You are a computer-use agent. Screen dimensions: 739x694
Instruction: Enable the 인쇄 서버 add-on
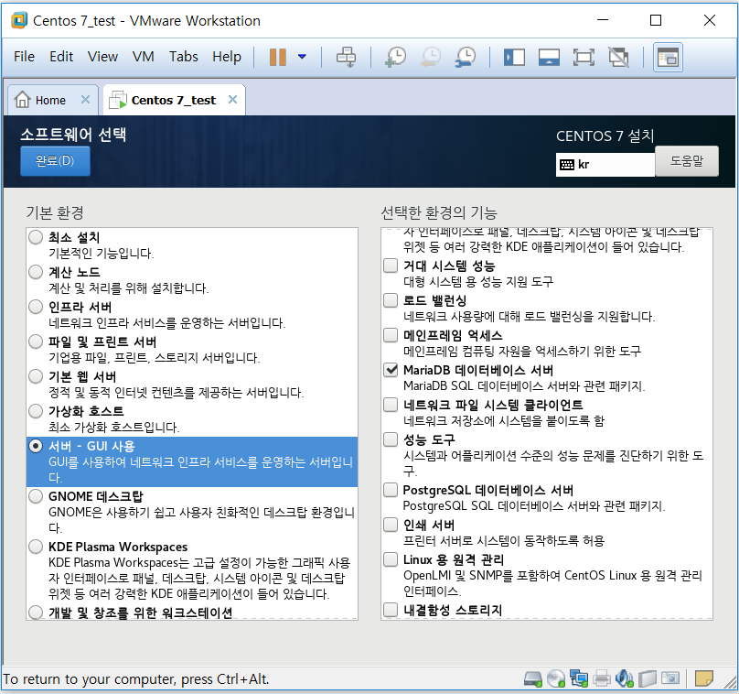(391, 524)
